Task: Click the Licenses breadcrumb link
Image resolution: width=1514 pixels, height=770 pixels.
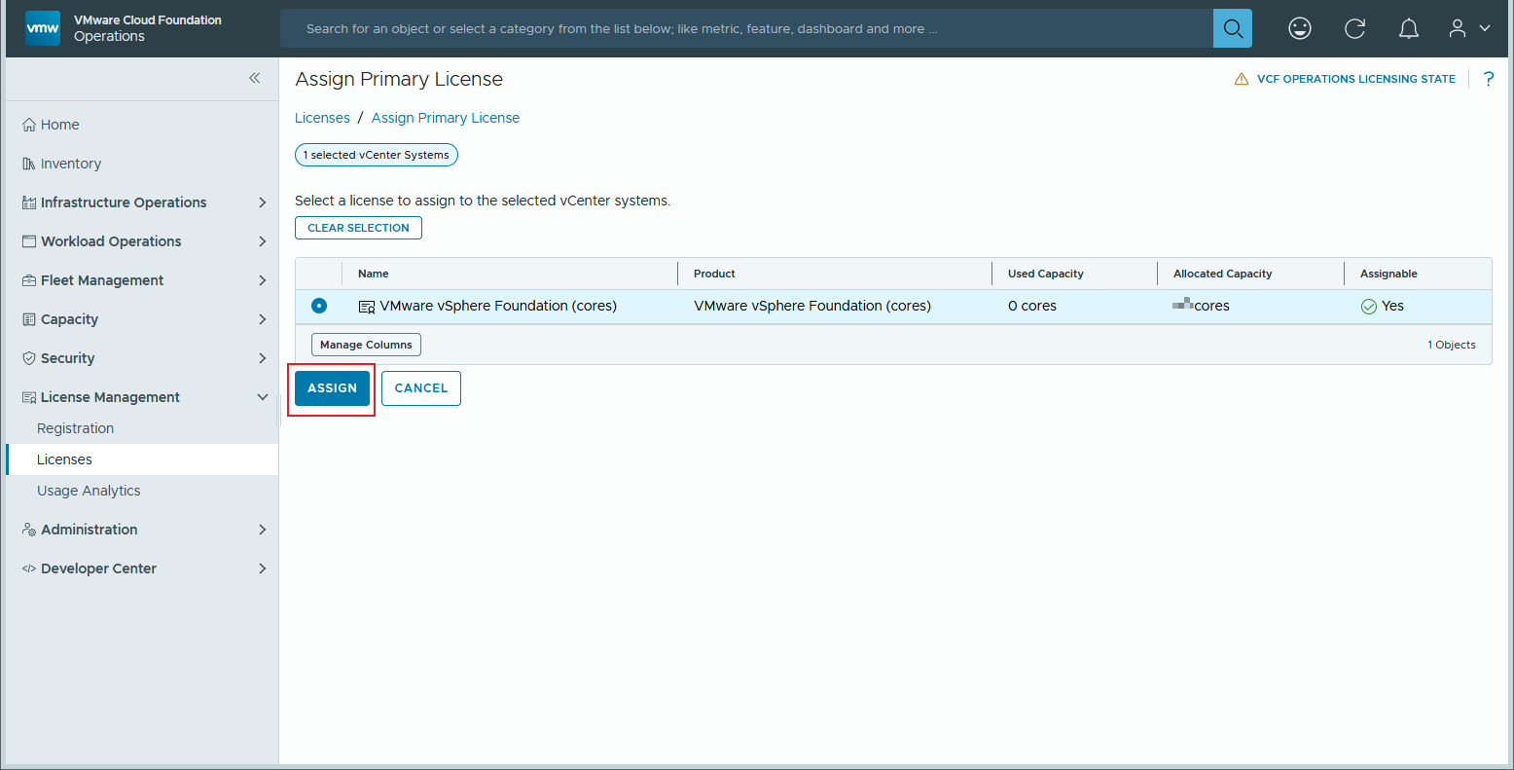Action: [322, 118]
